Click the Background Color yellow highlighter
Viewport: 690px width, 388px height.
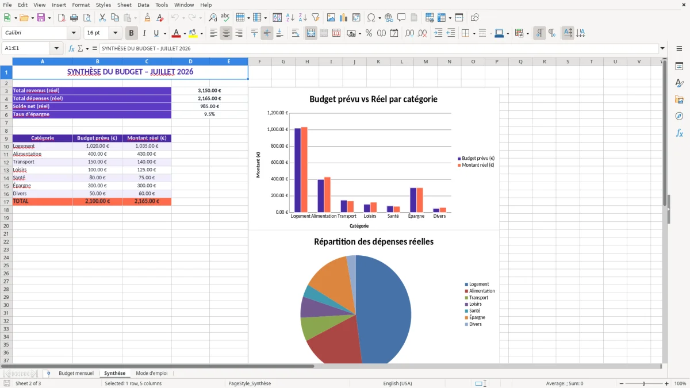193,33
